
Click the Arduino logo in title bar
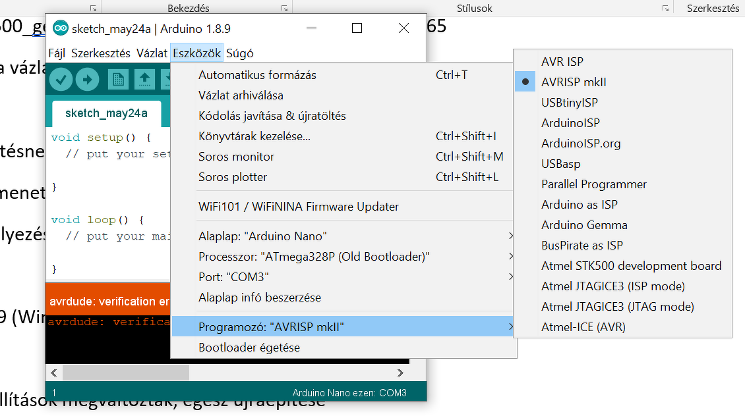(61, 28)
